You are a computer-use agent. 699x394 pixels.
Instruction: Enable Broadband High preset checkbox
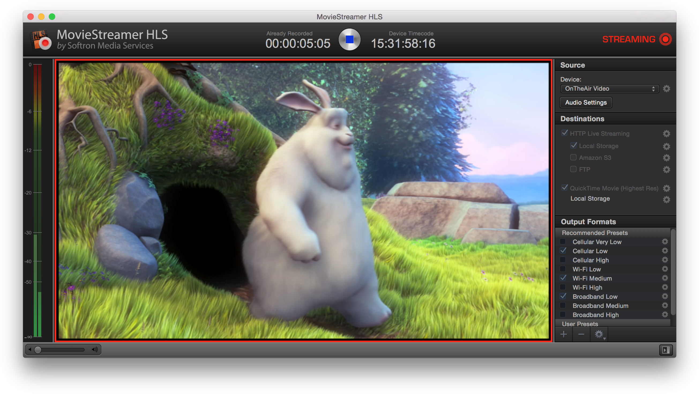563,314
